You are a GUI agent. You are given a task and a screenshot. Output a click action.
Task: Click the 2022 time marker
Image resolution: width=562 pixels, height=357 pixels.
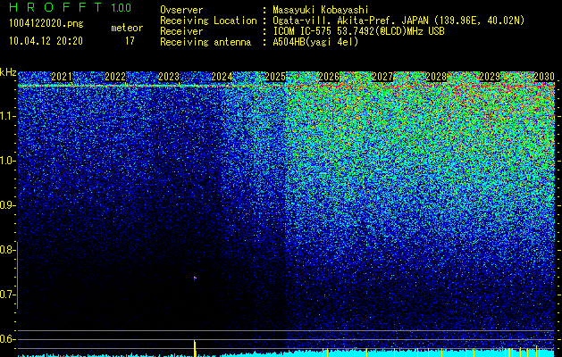[115, 77]
